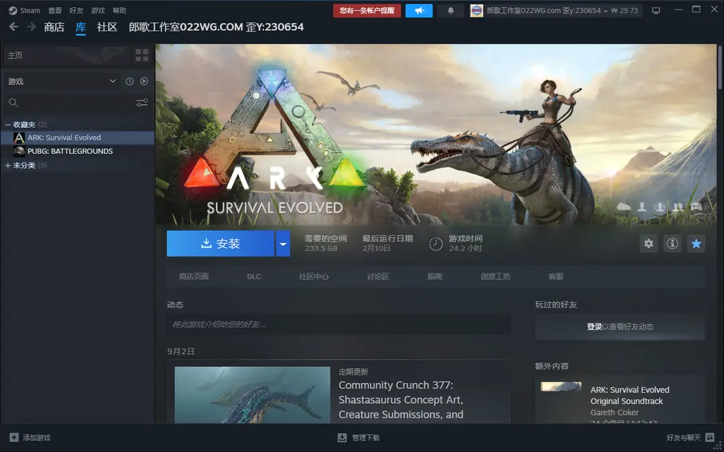This screenshot has height=452, width=724.
Task: Open the 帮助 menu
Action: [119, 10]
